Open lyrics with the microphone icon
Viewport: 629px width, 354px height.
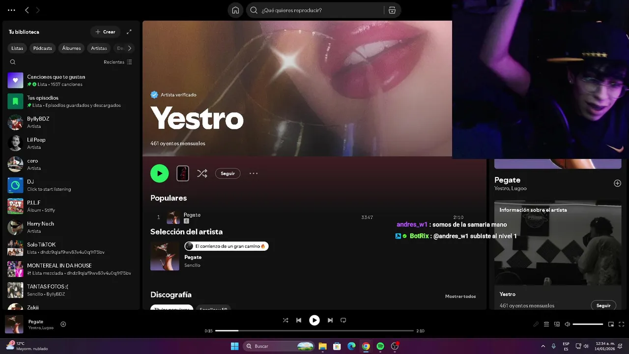536,324
